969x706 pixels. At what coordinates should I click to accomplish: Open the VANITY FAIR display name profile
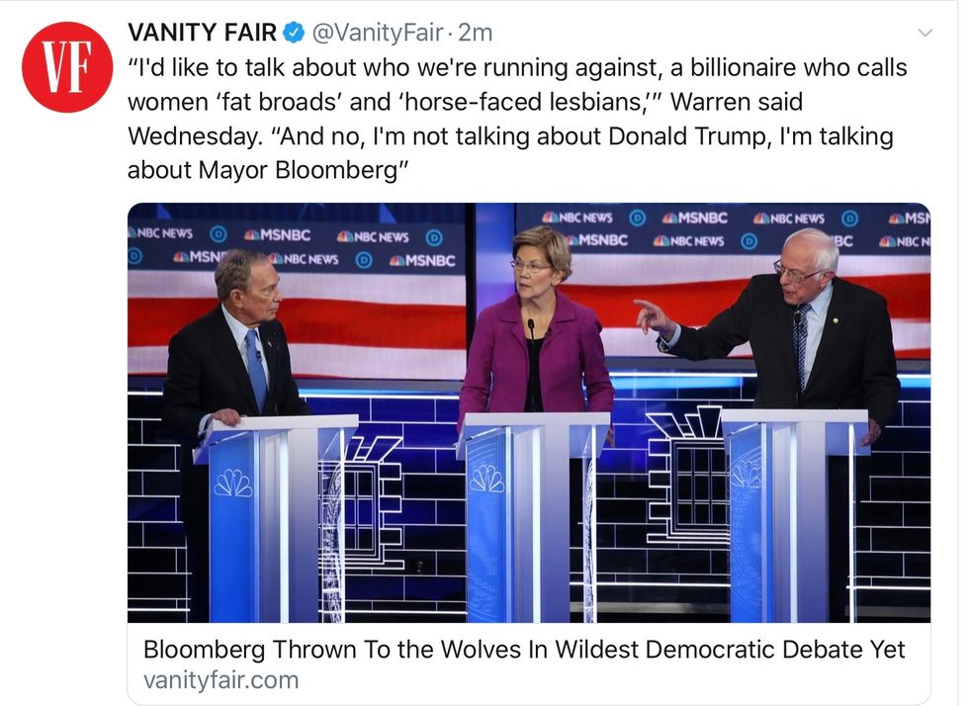pos(202,34)
